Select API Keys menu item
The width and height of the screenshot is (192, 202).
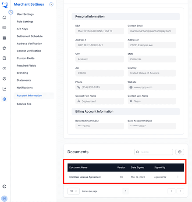[22, 29]
